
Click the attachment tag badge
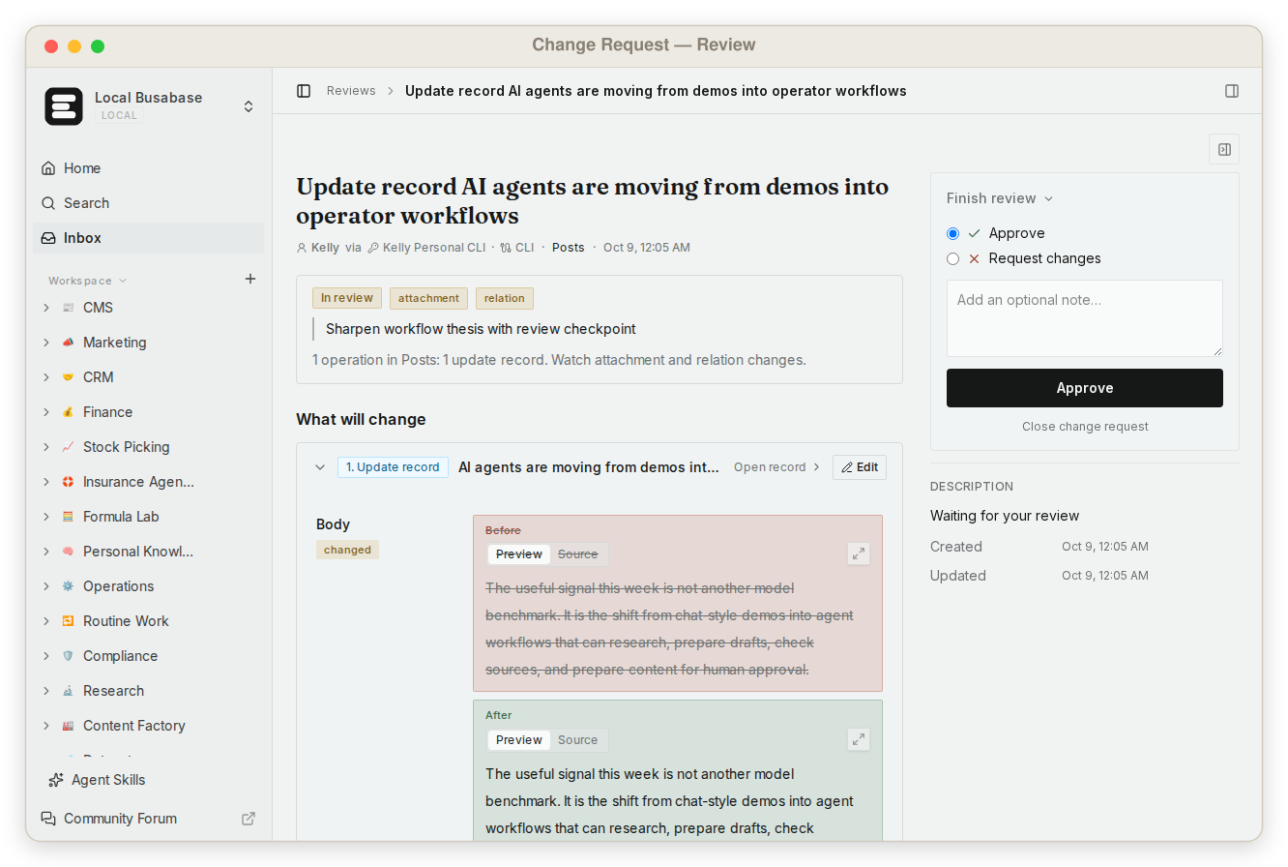pyautogui.click(x=428, y=298)
